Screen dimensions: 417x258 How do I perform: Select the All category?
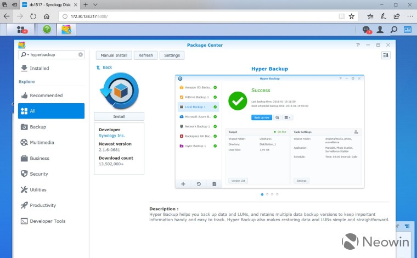[51, 111]
